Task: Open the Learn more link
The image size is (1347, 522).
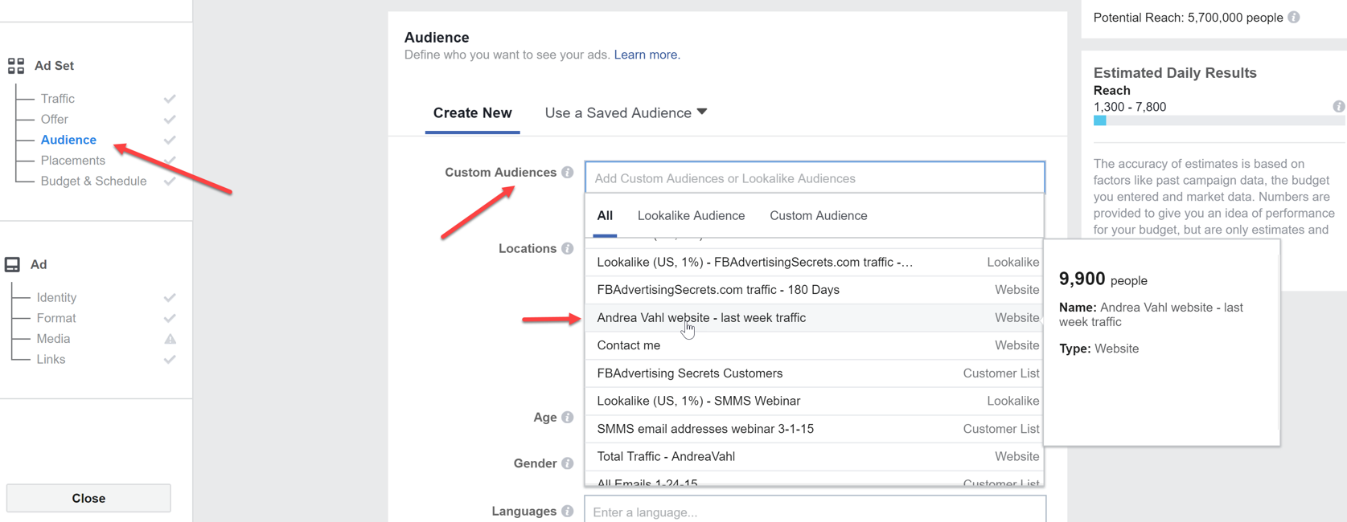Action: (x=647, y=55)
